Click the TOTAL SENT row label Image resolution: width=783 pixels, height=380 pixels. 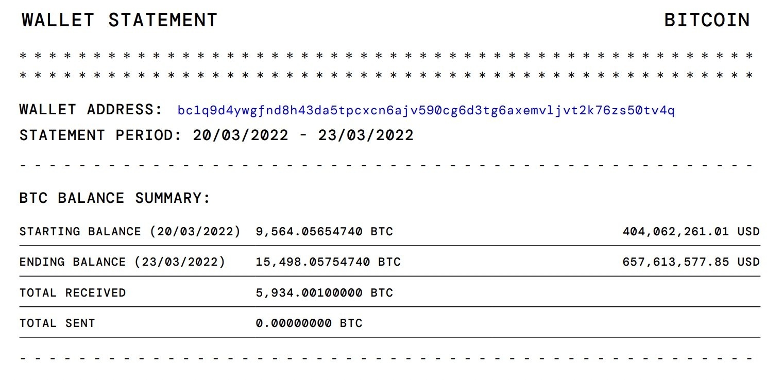[57, 323]
